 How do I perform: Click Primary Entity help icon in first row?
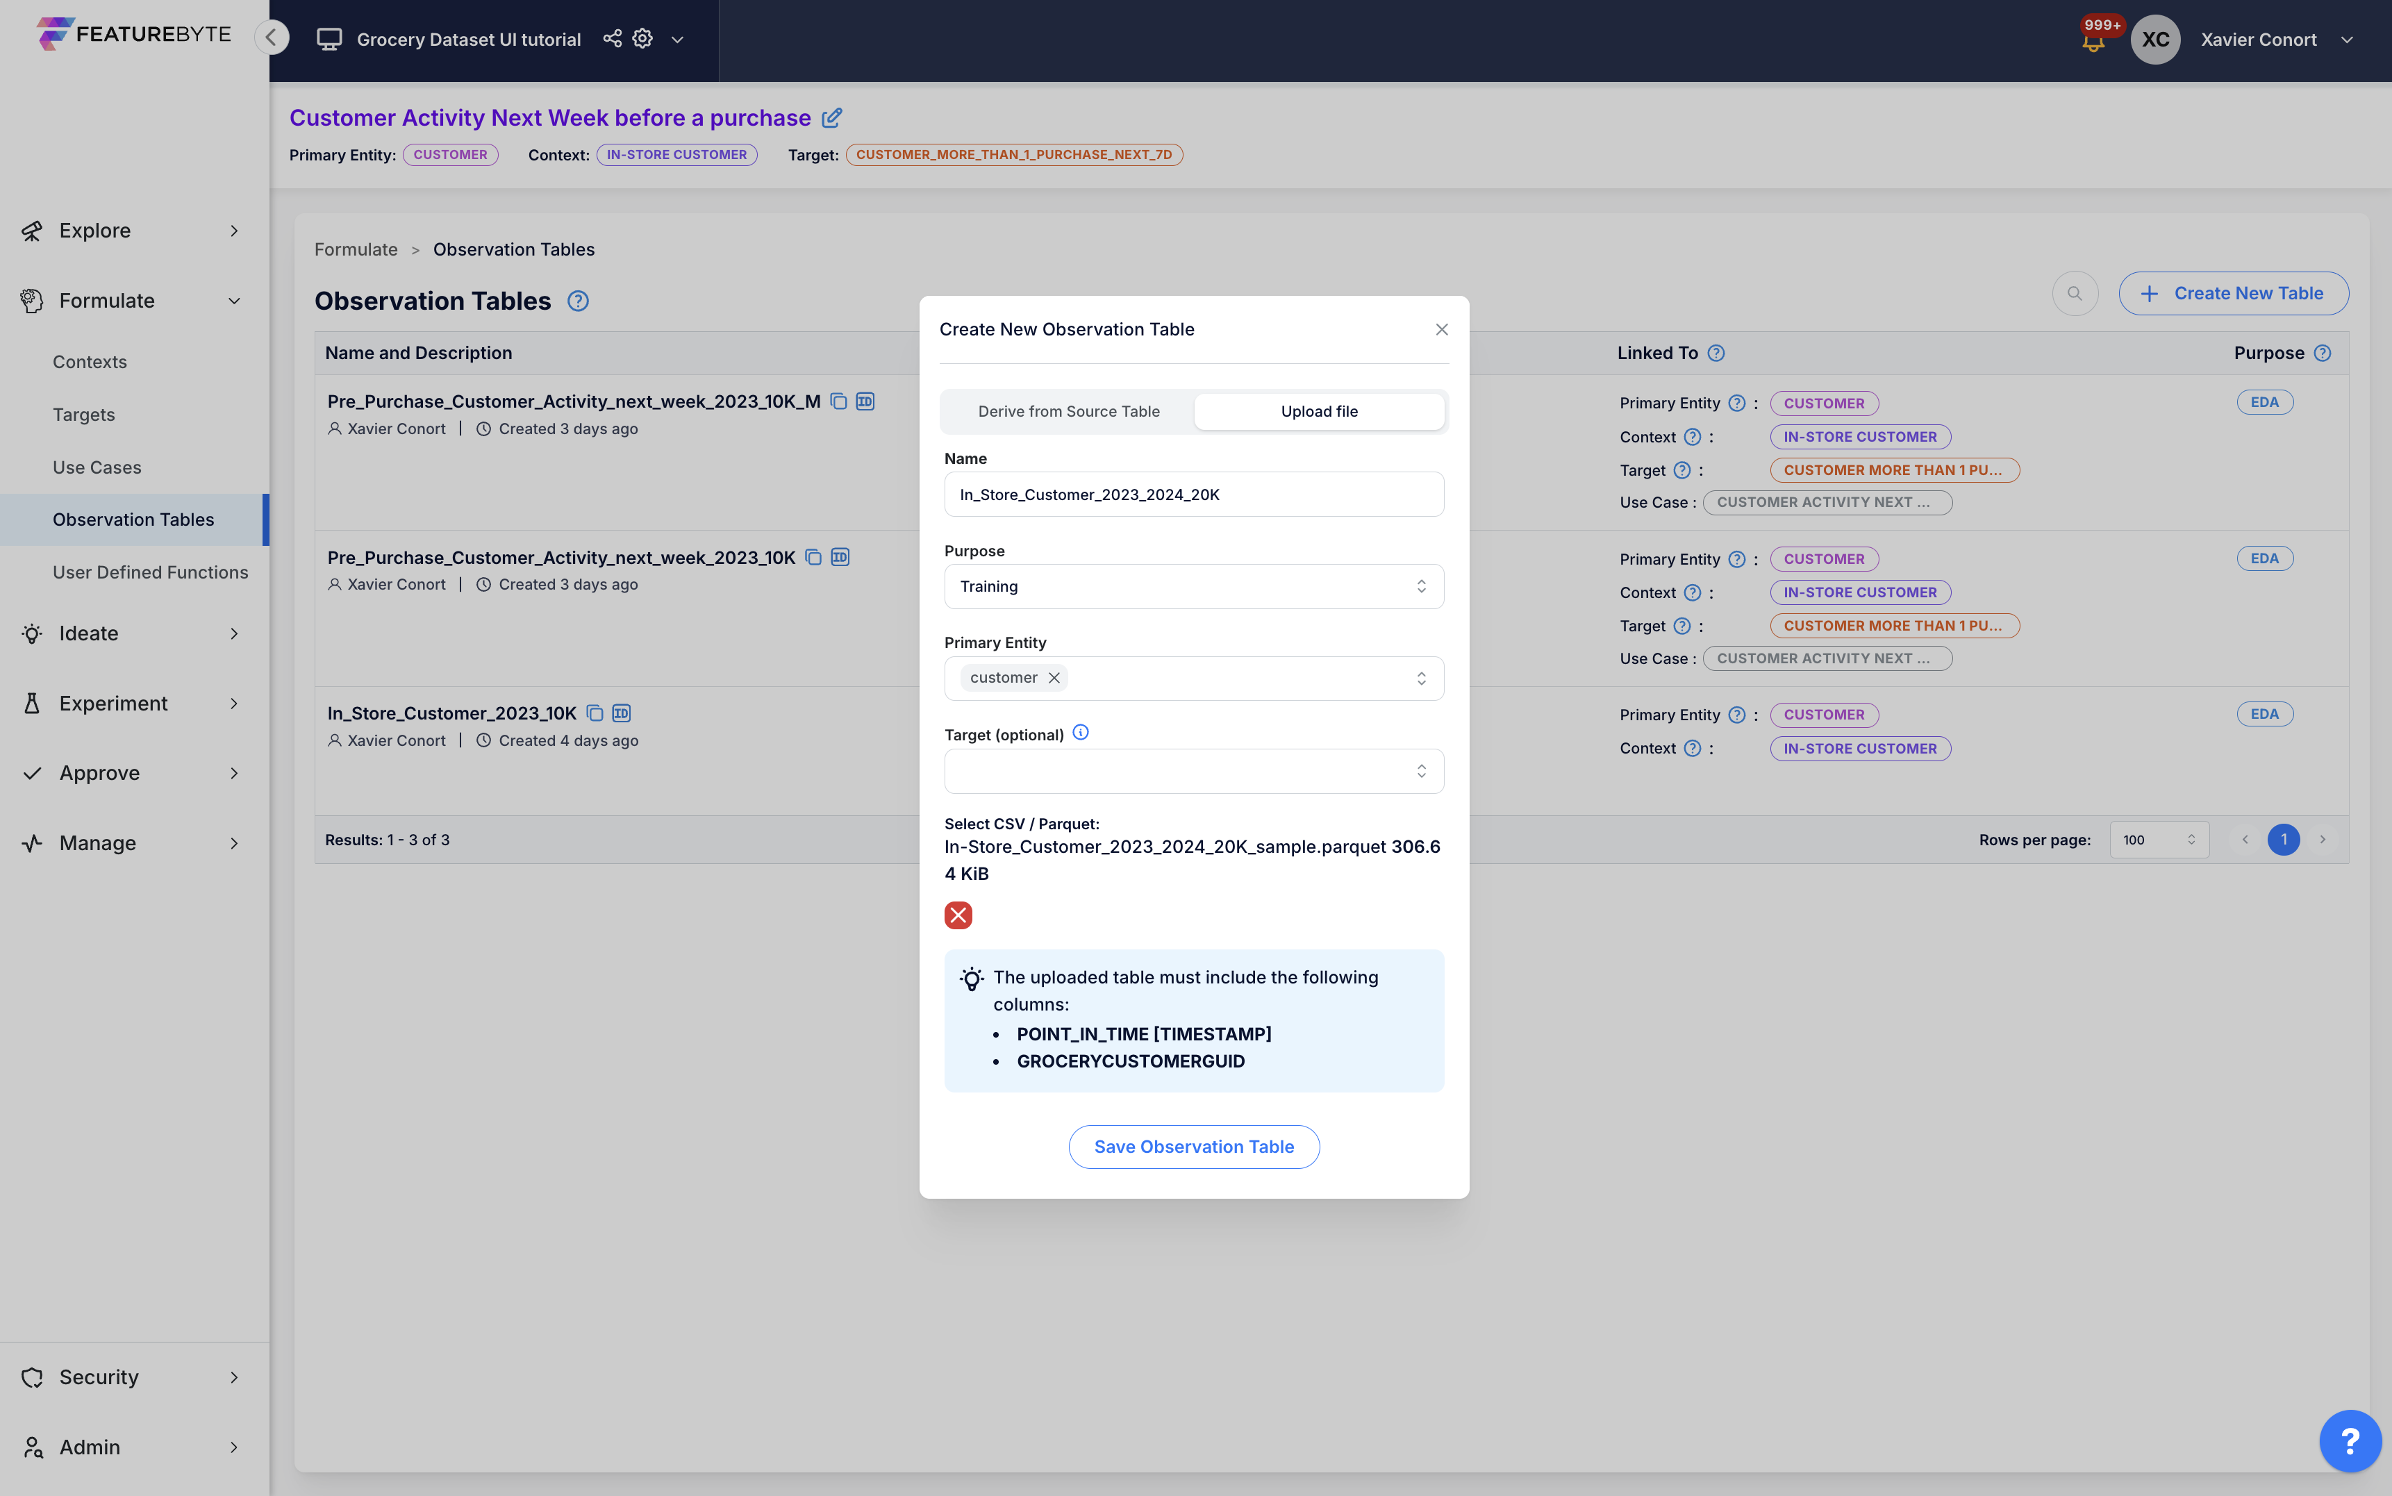coord(1736,403)
